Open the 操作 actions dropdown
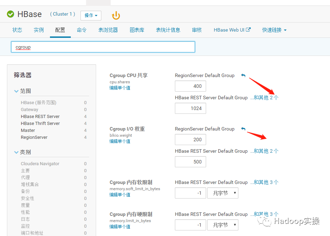 click(91, 16)
